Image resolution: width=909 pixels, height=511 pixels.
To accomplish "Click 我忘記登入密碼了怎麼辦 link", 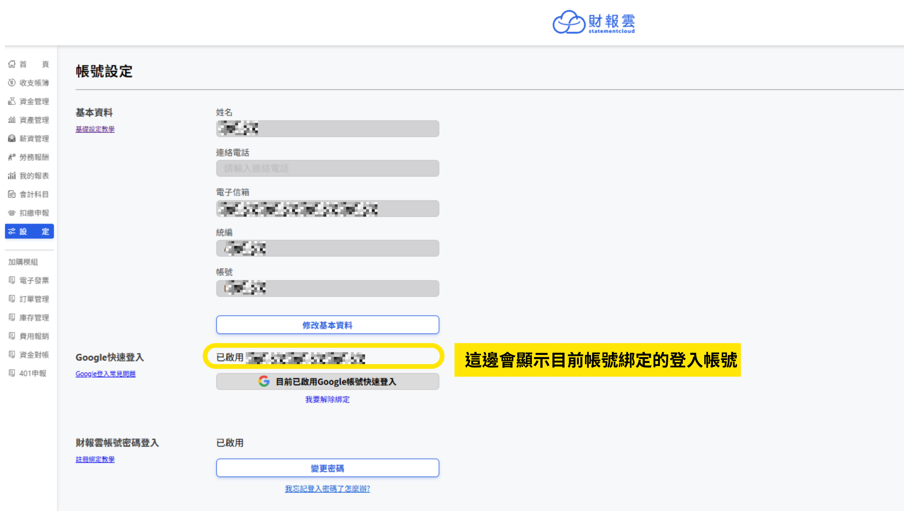I will click(327, 489).
